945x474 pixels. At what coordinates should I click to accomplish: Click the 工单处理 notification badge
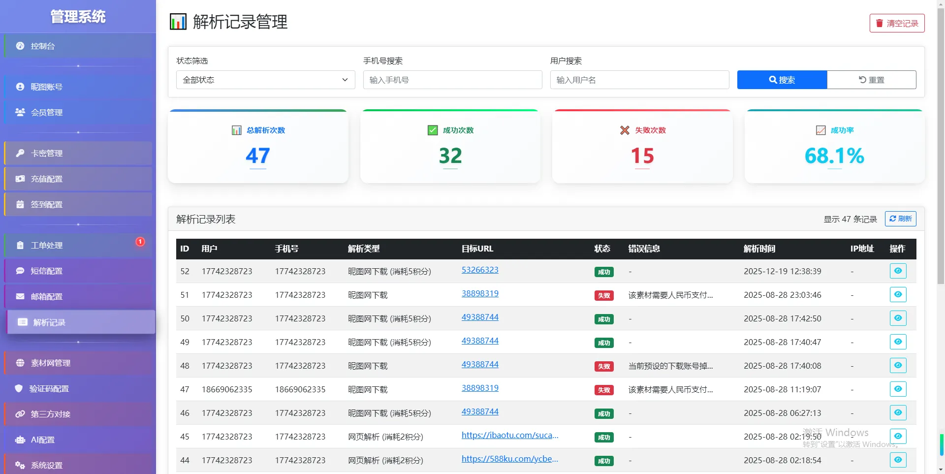[140, 242]
